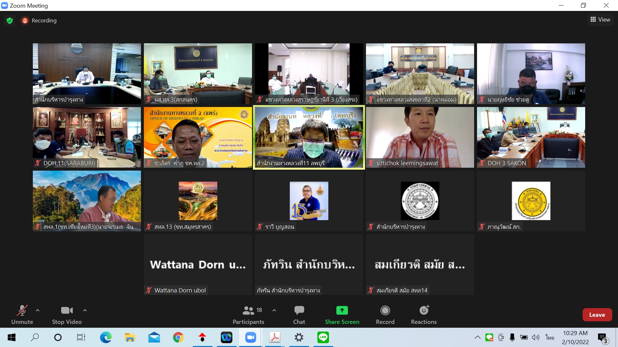Open the Participants panel
The height and width of the screenshot is (347, 618).
coord(248,314)
